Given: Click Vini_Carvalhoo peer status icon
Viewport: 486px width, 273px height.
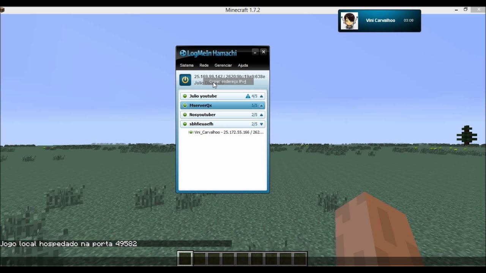Looking at the screenshot, I should tap(191, 132).
